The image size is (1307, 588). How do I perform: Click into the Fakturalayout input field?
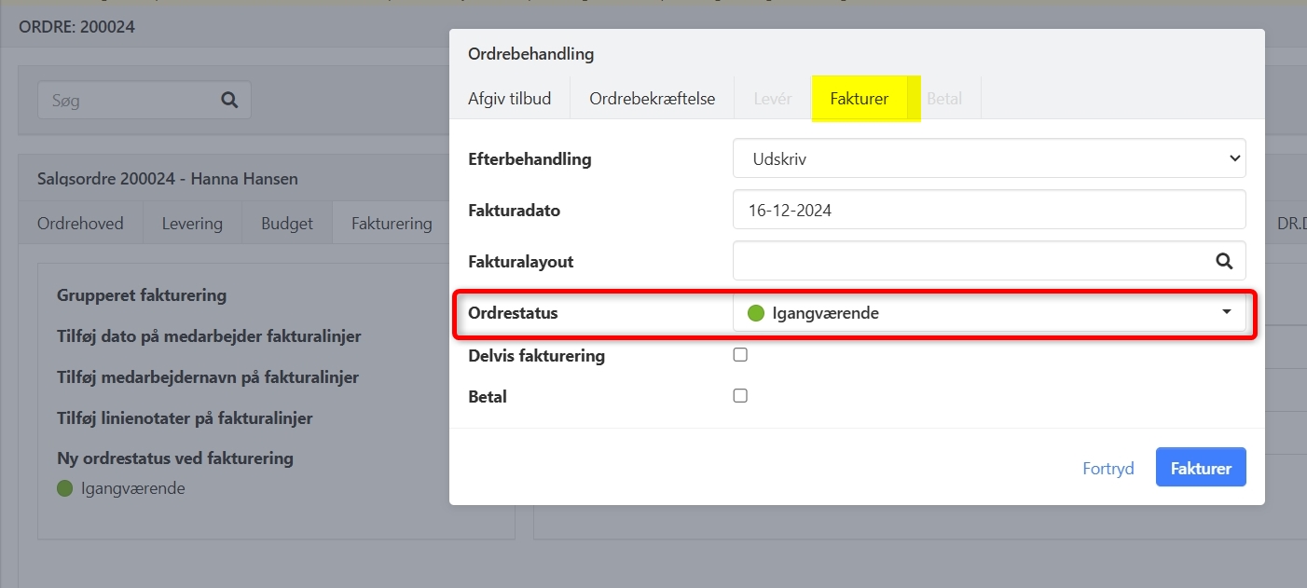click(970, 262)
